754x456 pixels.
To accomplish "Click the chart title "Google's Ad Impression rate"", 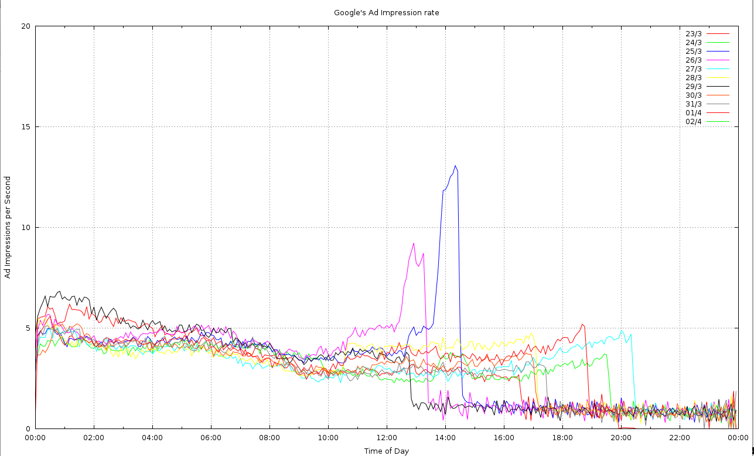I will coord(386,12).
